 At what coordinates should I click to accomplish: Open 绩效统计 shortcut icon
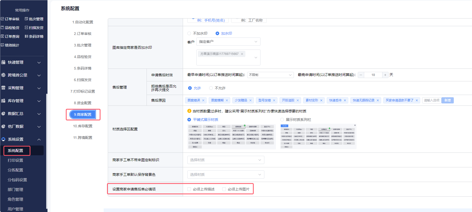click(x=2, y=45)
